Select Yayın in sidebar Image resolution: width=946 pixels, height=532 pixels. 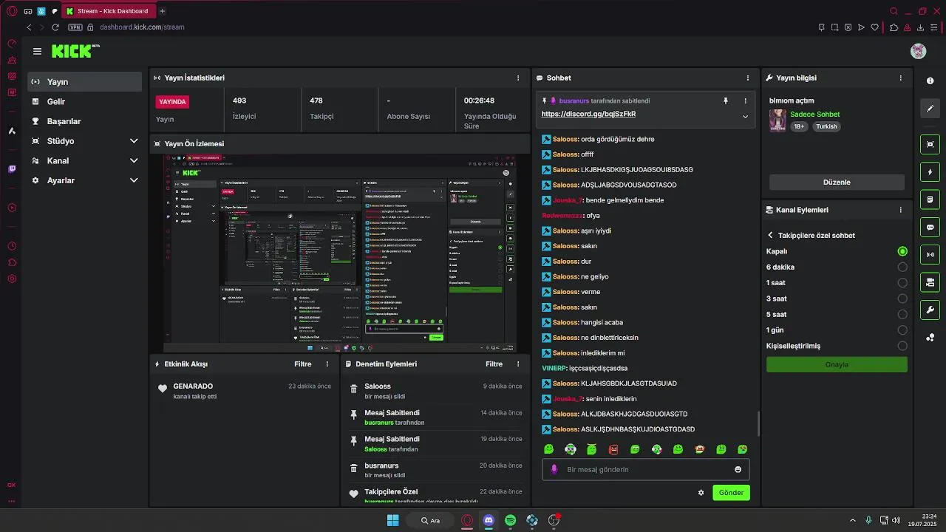click(85, 82)
